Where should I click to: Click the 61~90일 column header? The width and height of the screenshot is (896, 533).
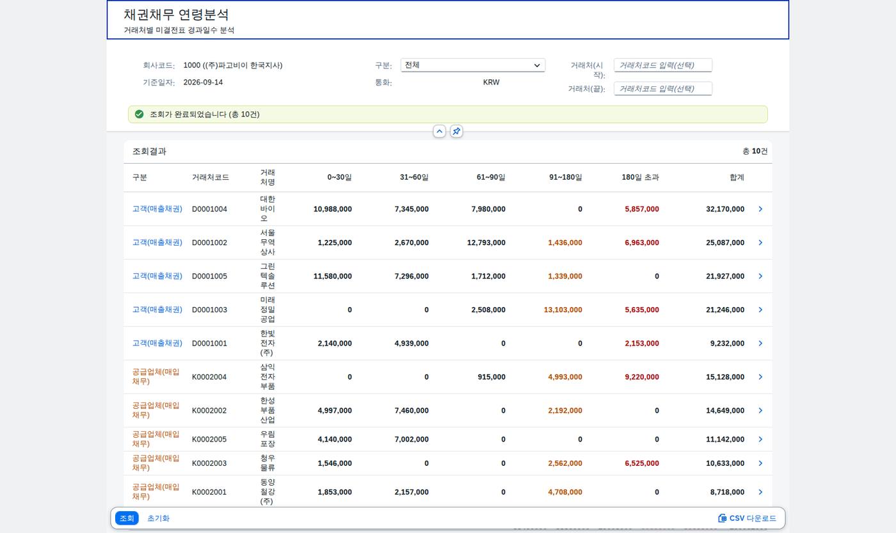(x=491, y=177)
